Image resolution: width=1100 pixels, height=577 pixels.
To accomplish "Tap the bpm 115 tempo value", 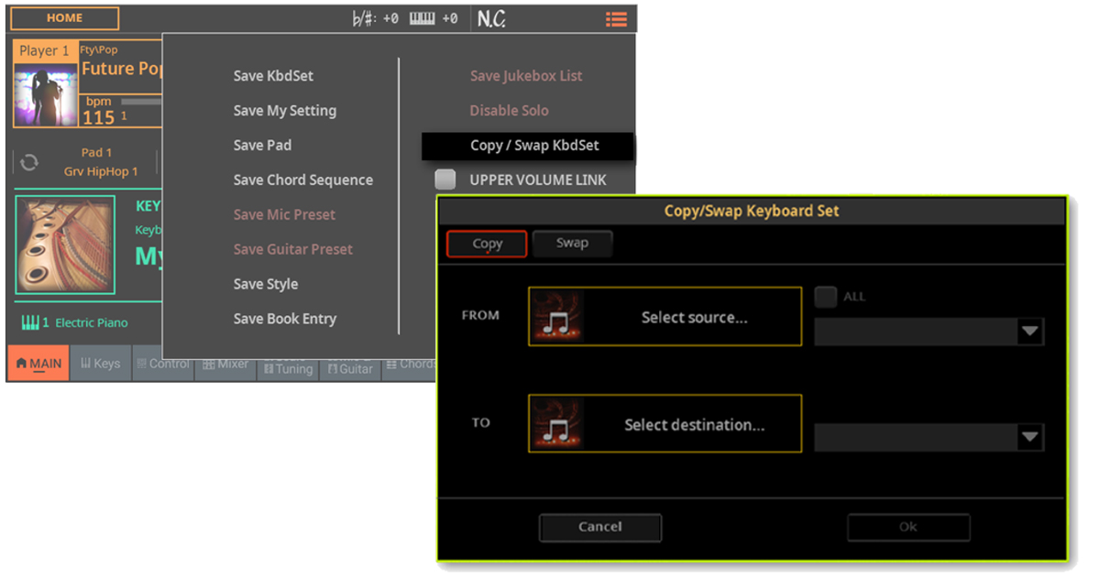I will coord(99,117).
